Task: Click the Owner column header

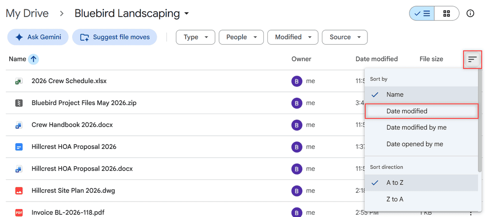Action: [301, 59]
